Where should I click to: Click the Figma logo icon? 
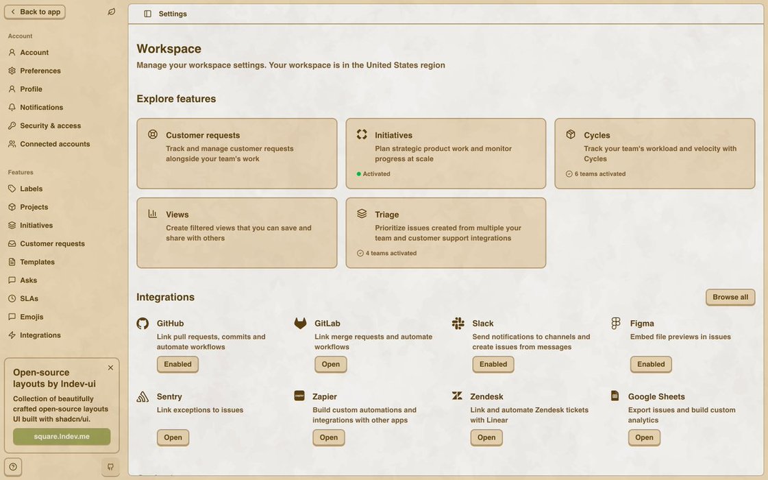(x=616, y=323)
